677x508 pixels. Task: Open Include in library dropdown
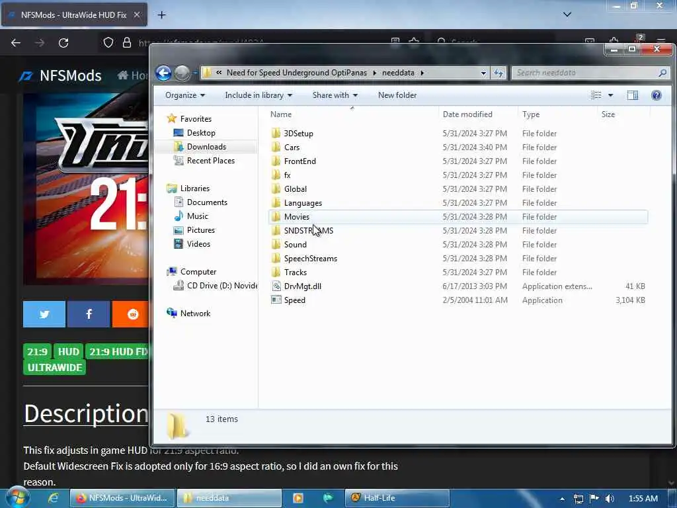pos(259,95)
